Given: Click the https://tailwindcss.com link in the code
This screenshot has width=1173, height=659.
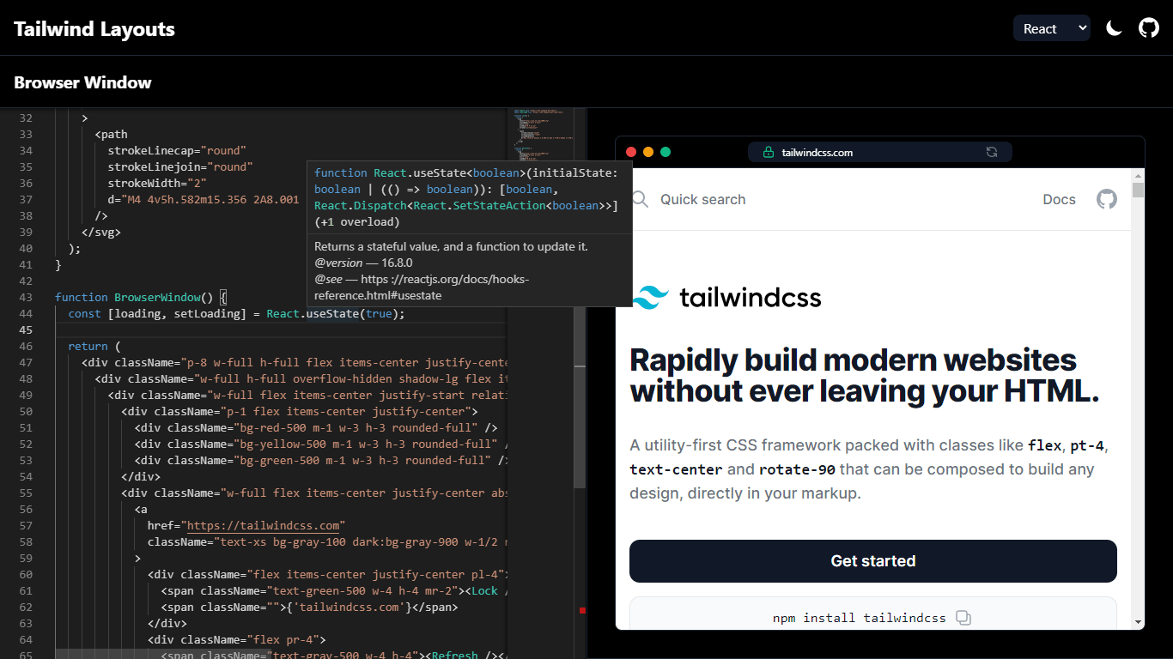Looking at the screenshot, I should pyautogui.click(x=265, y=525).
